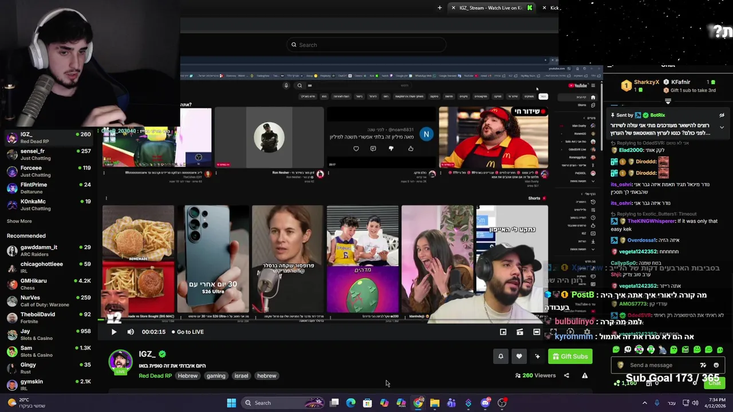Screen dimensions: 733x412
Task: Launch Microsoft Edge from taskbar
Action: [x=351, y=403]
